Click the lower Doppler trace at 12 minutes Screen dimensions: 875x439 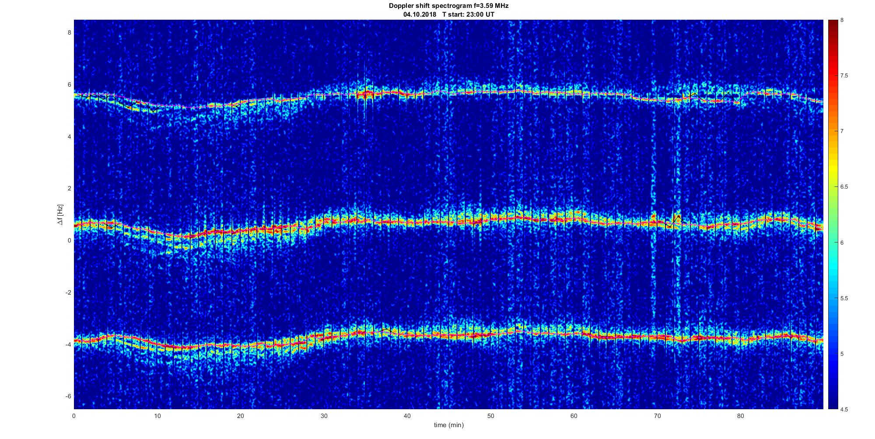click(x=174, y=347)
